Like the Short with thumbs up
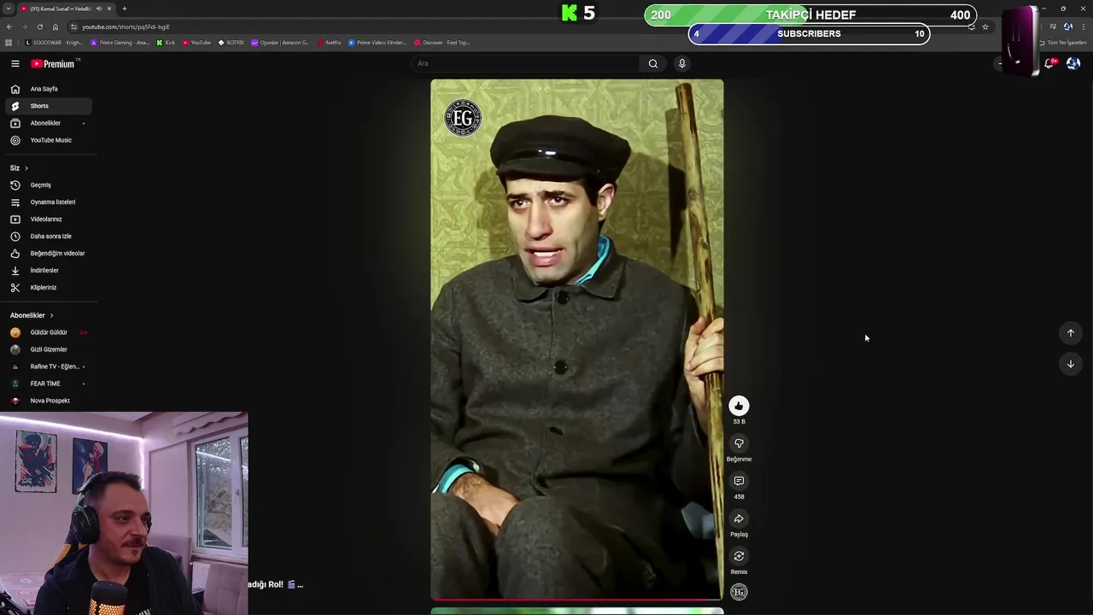Image resolution: width=1093 pixels, height=615 pixels. click(x=739, y=407)
